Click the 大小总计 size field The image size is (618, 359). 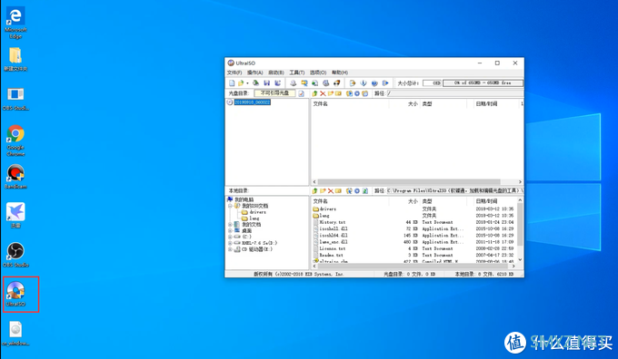pos(432,83)
